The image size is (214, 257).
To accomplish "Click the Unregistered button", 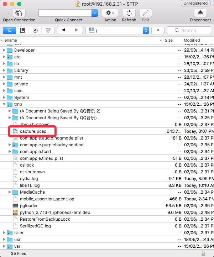I will pos(196,4).
